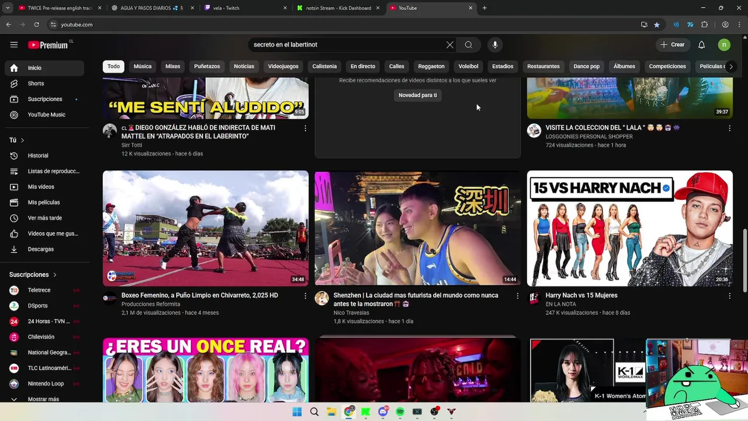Open Producciones Reformita channel link
748x421 pixels.
point(151,305)
